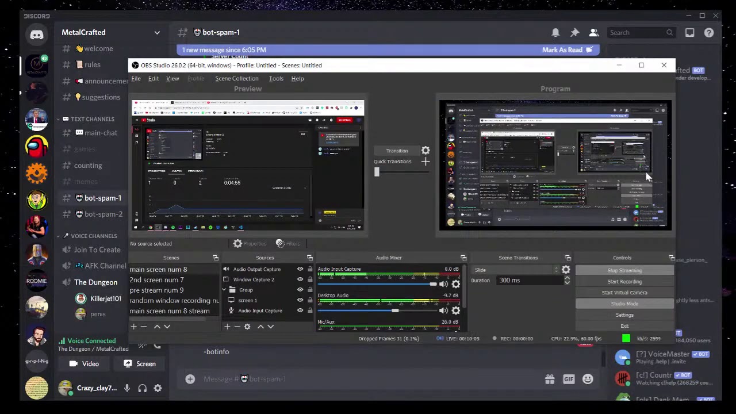Viewport: 736px width, 414px height.
Task: Remove selected source with minus icon
Action: (x=237, y=327)
